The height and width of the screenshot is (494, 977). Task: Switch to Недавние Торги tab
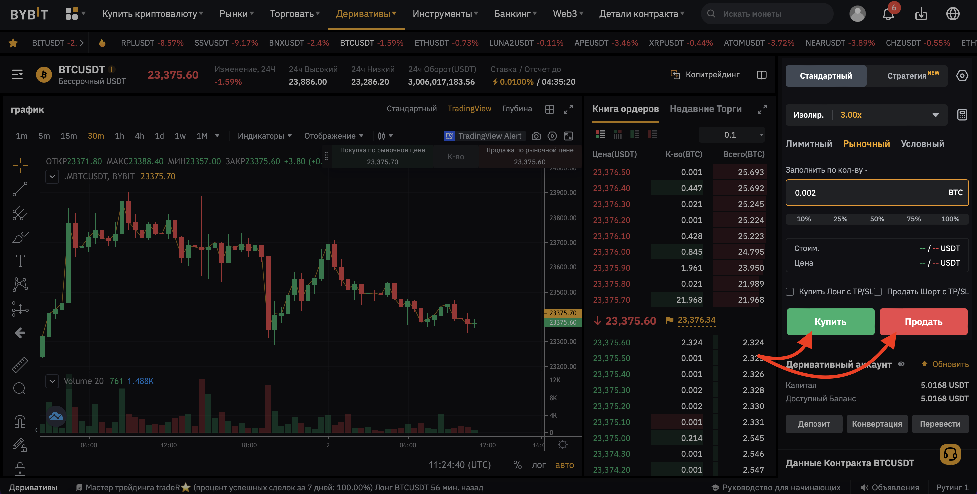[706, 109]
